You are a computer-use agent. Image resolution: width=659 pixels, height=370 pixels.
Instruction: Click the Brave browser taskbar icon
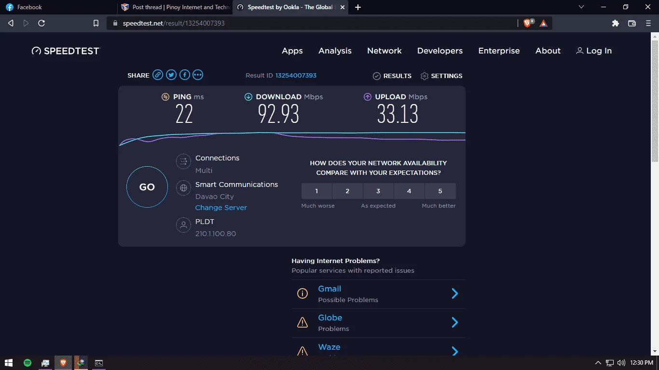point(63,363)
